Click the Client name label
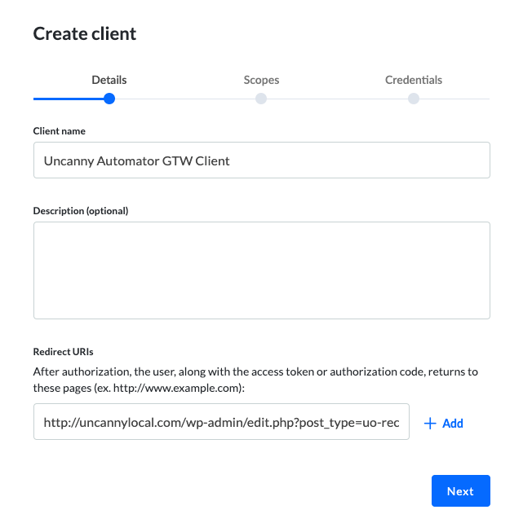The width and height of the screenshot is (532, 523). point(59,131)
